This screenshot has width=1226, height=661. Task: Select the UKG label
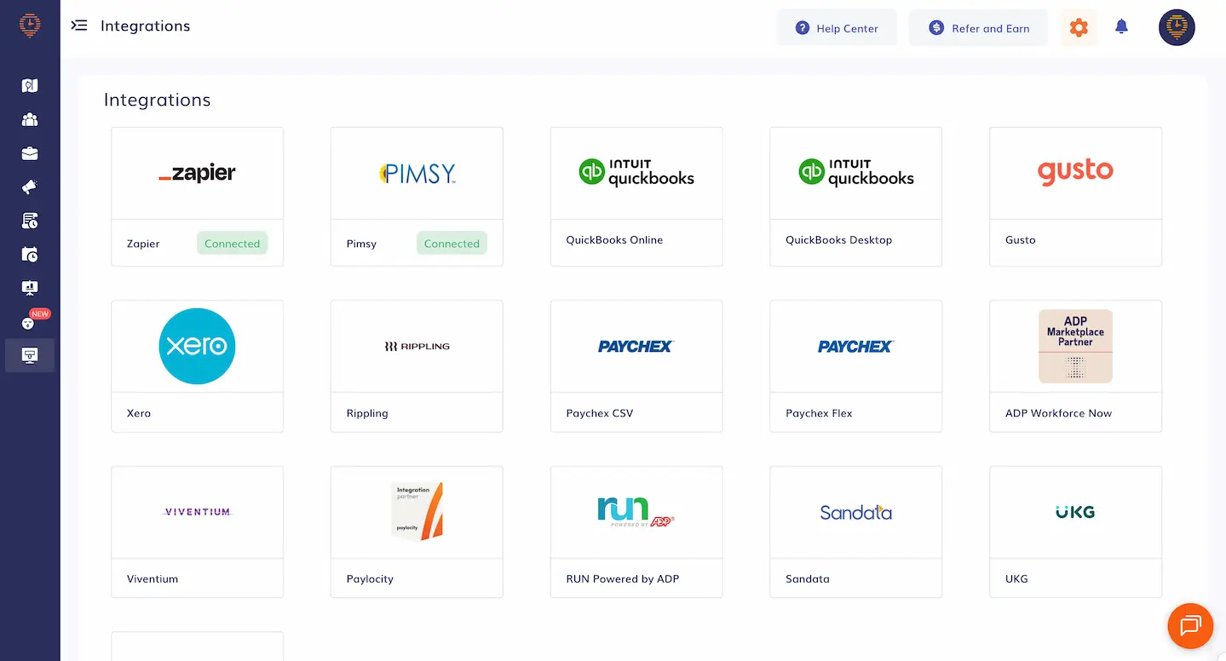pos(1016,579)
